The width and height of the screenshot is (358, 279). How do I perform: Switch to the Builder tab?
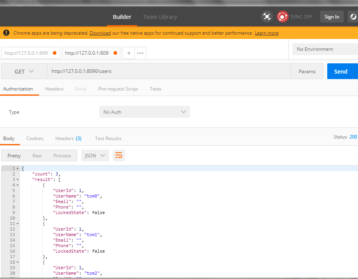(x=122, y=17)
